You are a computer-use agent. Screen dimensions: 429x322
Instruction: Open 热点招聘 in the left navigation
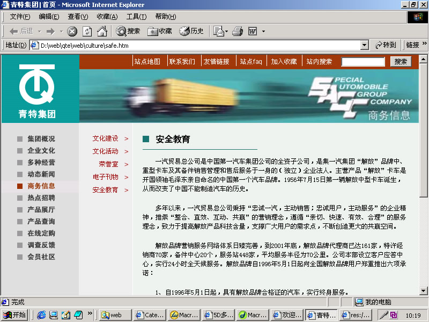(41, 197)
